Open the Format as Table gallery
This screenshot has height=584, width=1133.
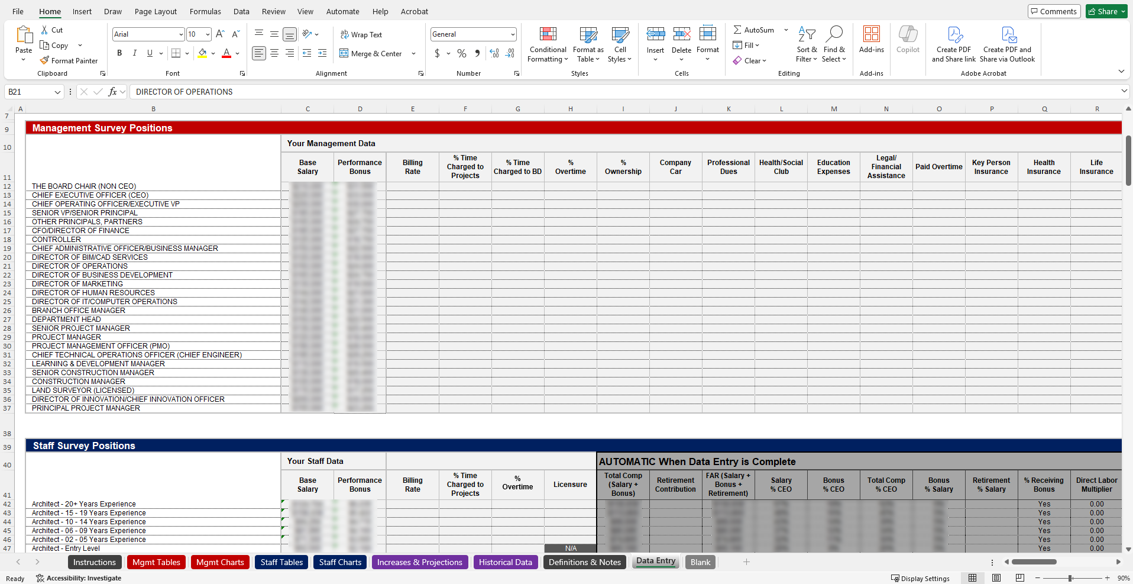588,44
